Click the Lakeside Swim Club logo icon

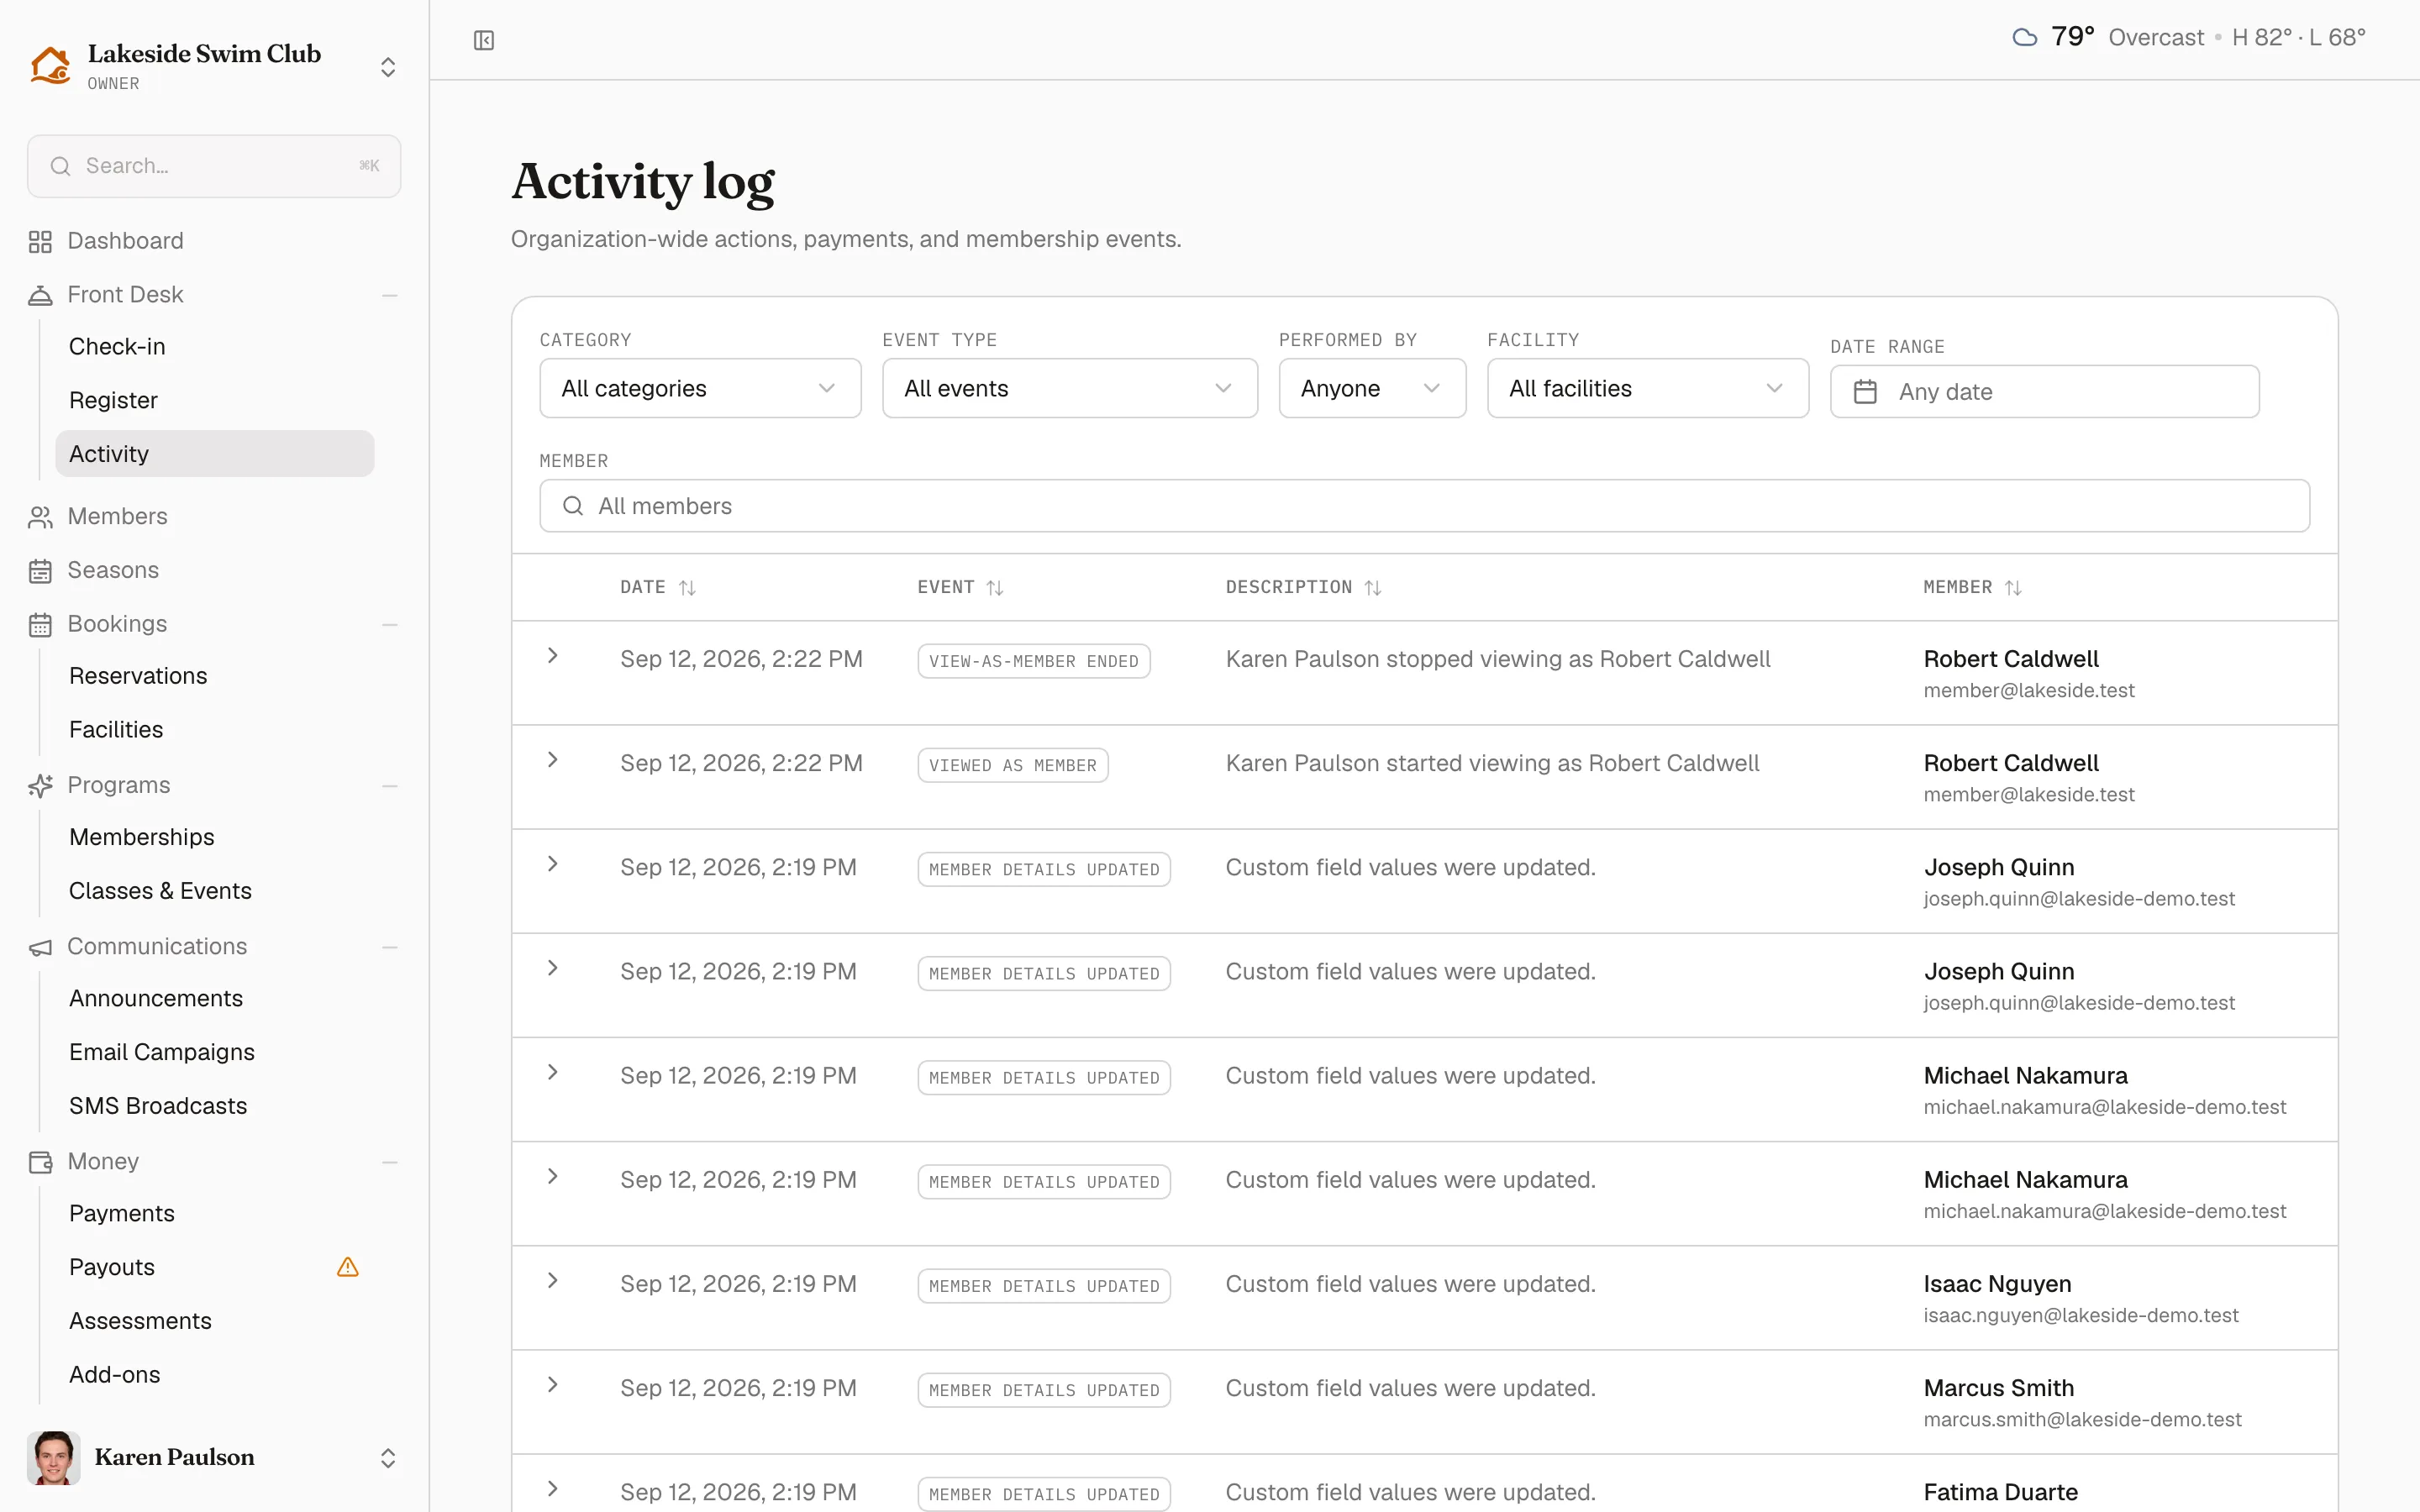coord(50,65)
